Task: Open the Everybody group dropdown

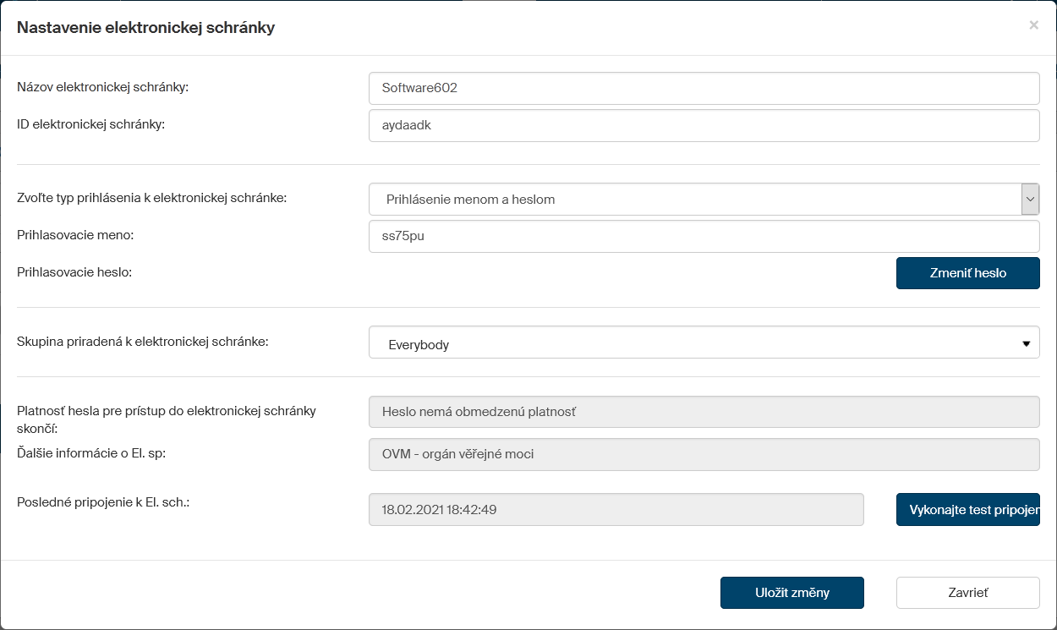Action: [693, 344]
